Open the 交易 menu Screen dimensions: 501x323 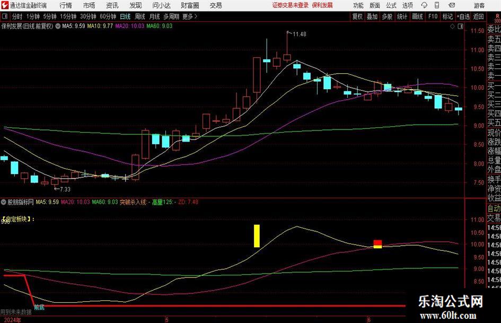pos(216,5)
